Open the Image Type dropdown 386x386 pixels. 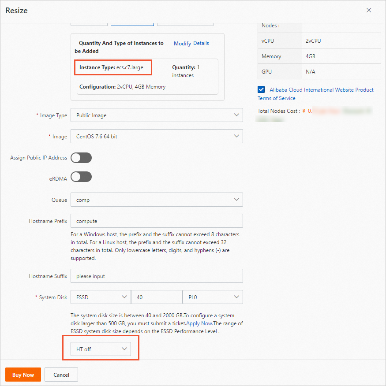point(157,115)
